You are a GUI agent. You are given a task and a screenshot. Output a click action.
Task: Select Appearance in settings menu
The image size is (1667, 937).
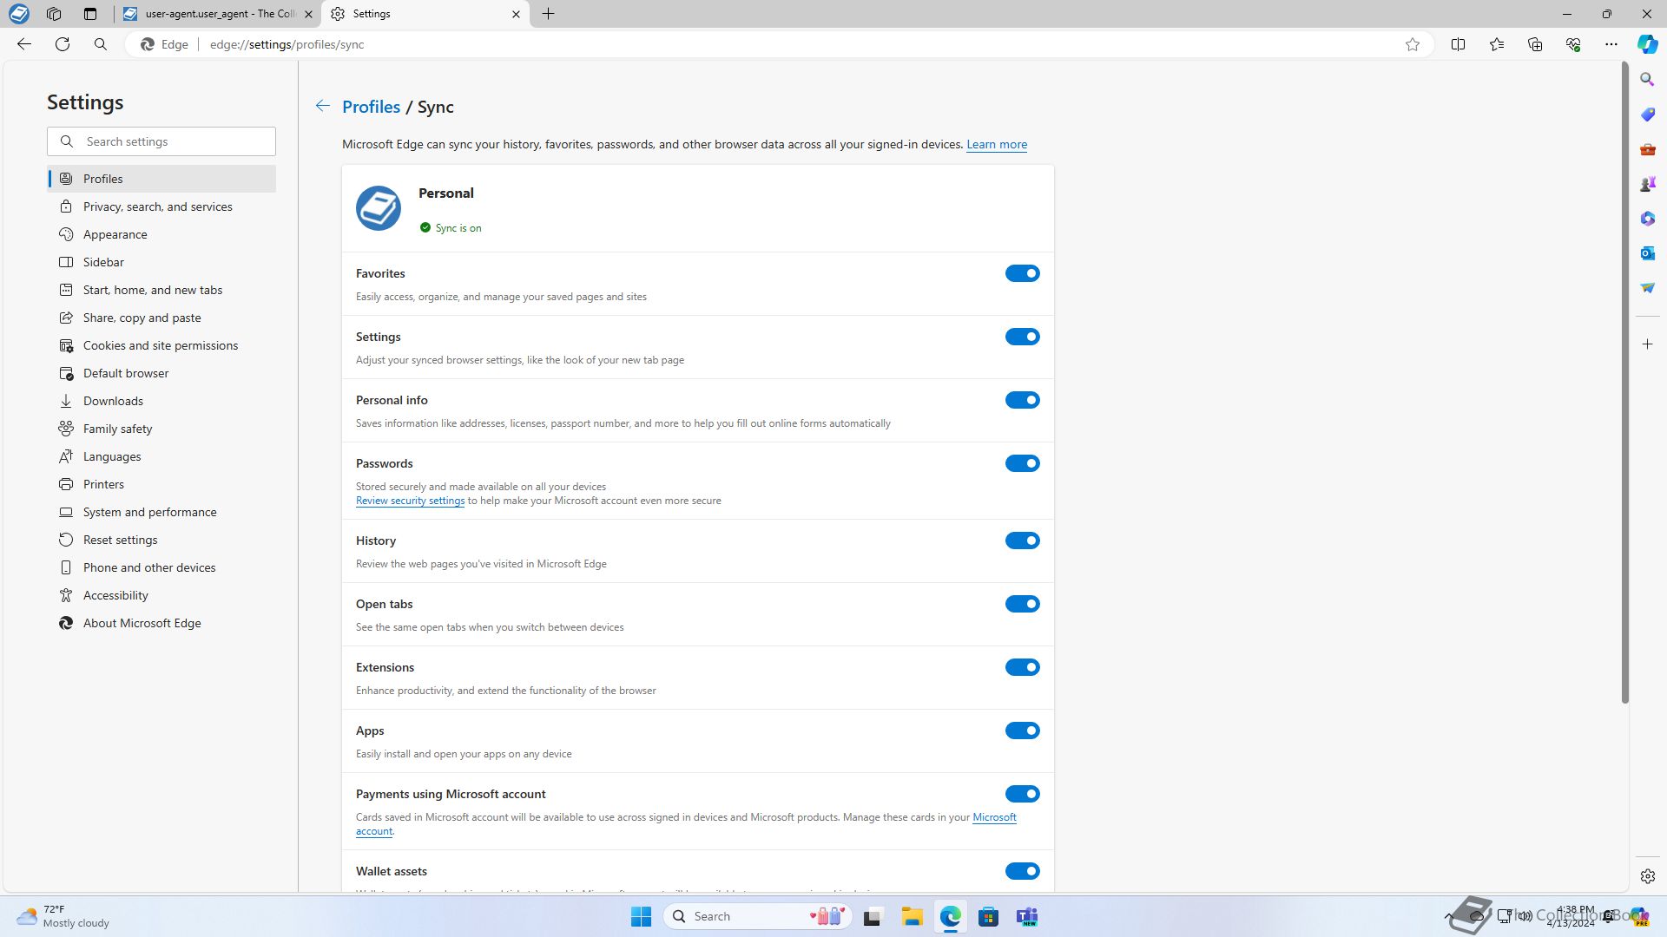pos(161,234)
